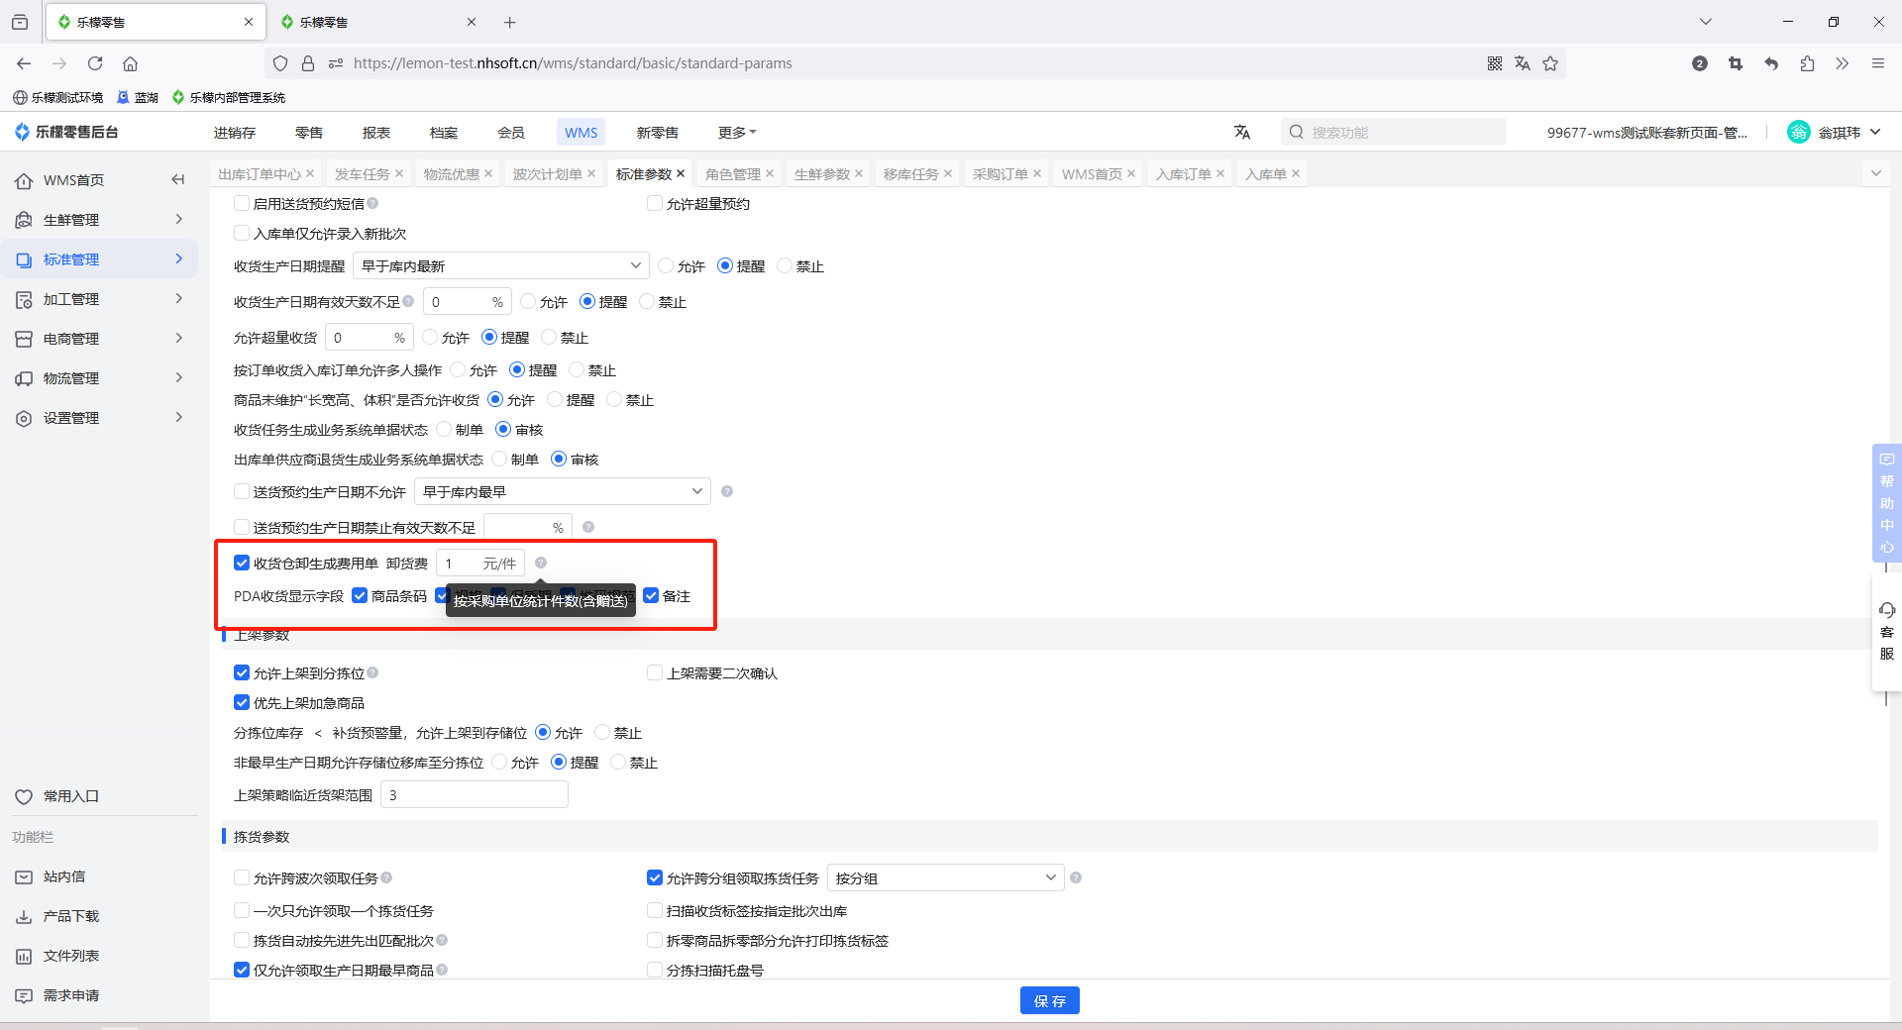Click the browser reload icon
The image size is (1902, 1030).
coord(95,63)
